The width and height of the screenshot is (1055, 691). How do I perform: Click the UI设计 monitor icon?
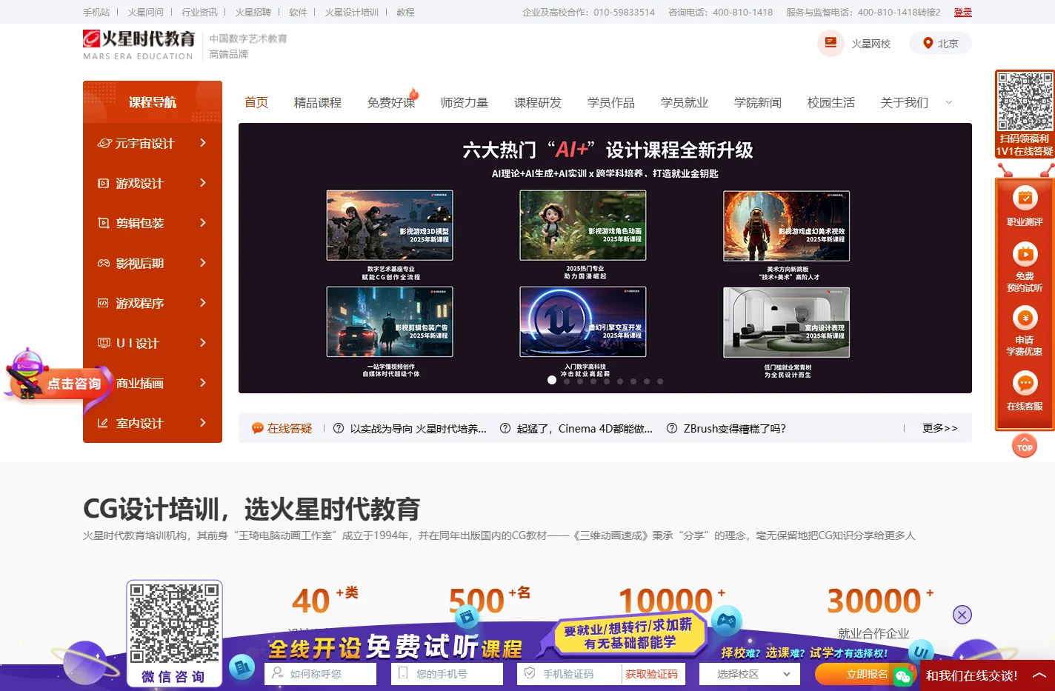[104, 343]
